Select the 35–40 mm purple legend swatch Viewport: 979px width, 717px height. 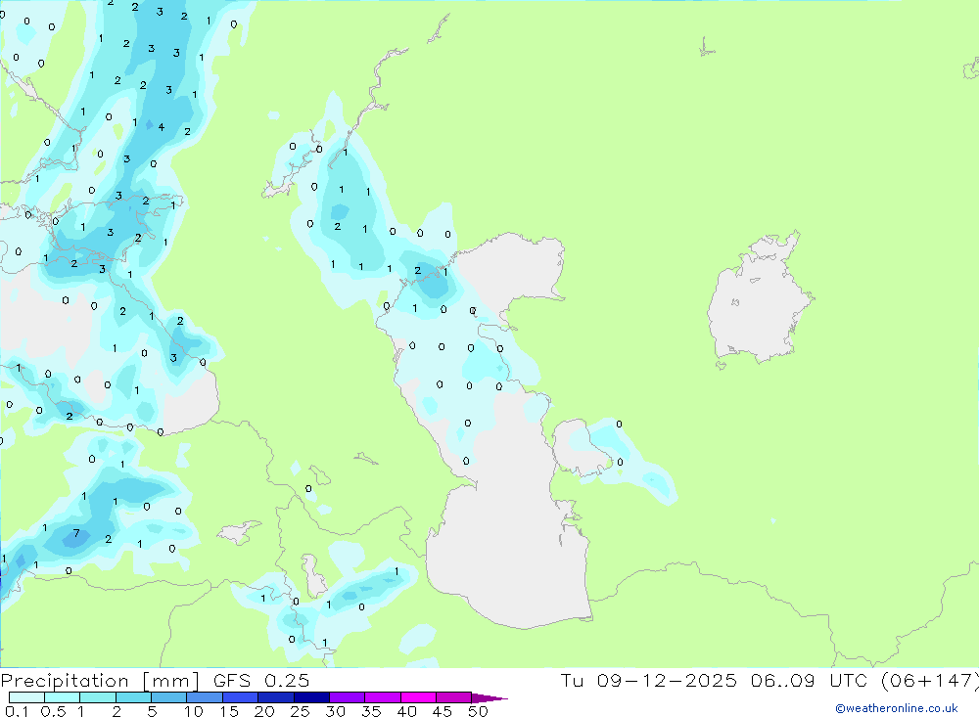383,697
